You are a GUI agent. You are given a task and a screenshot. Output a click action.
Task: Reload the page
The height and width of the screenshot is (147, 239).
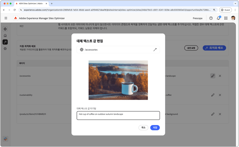point(14,10)
